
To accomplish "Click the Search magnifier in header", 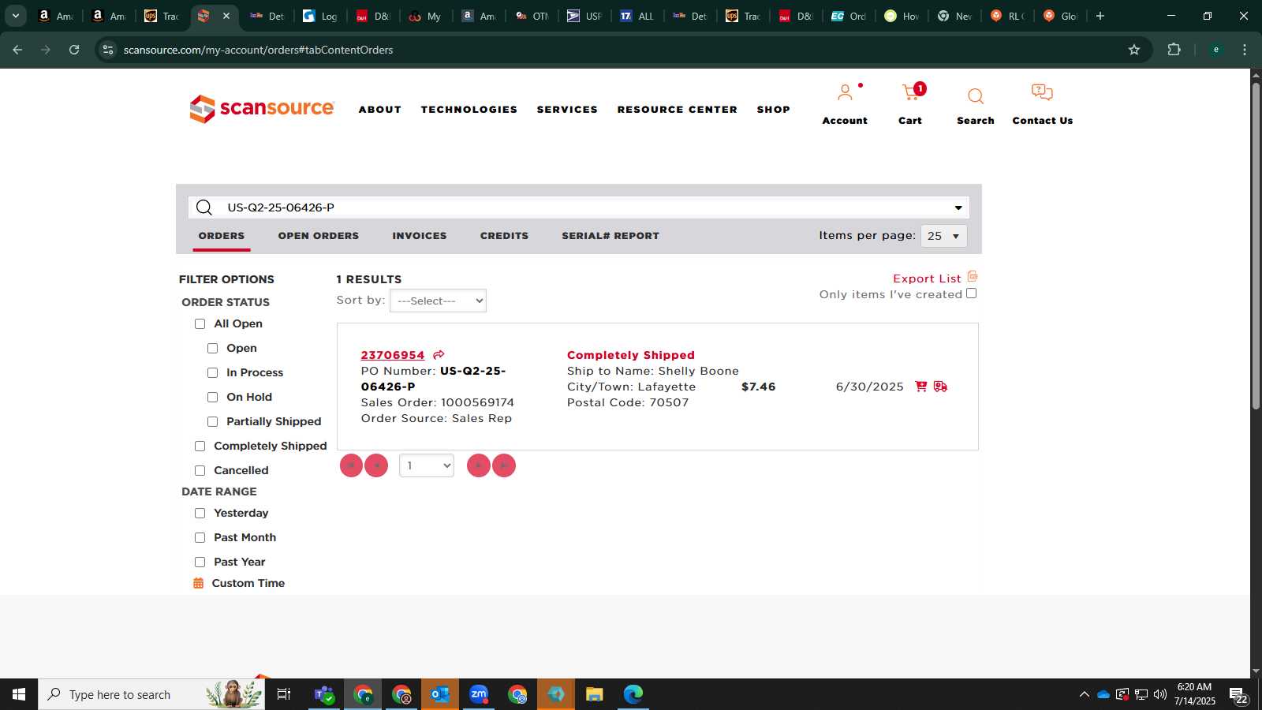I will point(976,96).
